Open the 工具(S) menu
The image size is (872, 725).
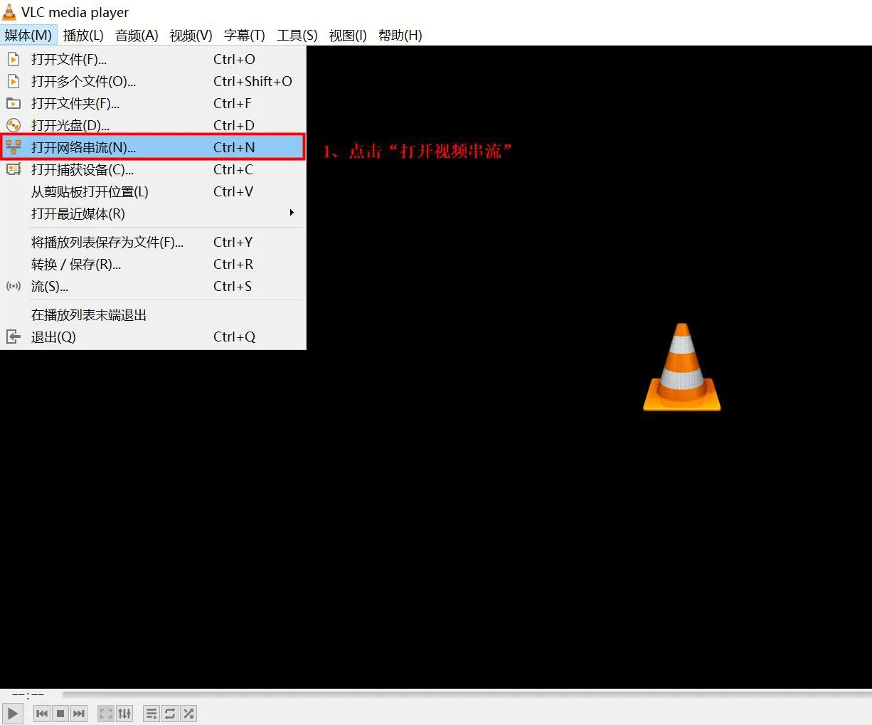(x=297, y=35)
